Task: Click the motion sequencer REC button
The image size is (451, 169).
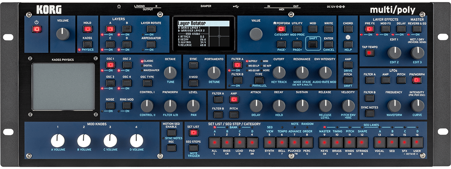Action: (x=171, y=148)
